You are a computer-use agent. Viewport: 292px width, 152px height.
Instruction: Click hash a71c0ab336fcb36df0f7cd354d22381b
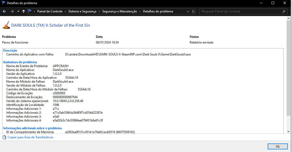pyautogui.click(x=78, y=113)
